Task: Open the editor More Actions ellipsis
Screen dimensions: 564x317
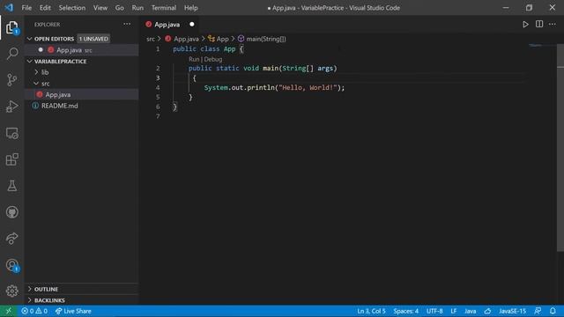Action: coord(553,25)
